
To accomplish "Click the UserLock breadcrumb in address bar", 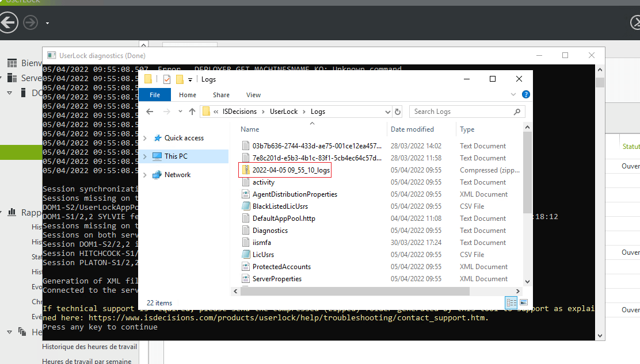I will [x=284, y=112].
